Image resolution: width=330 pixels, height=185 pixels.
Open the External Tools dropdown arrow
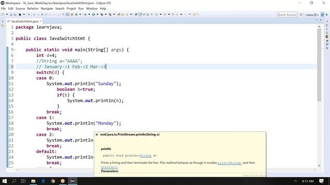coord(114,14)
